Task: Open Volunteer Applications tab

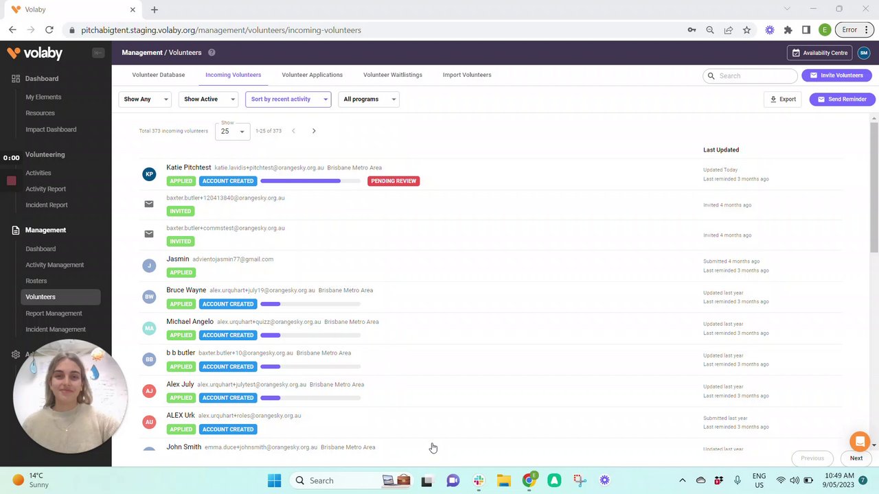Action: pos(312,75)
